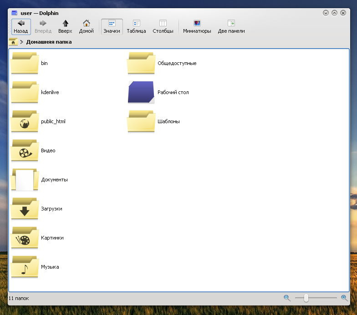Screen dimensions: 357x315
Task: Select the bin folder icon
Action: [25, 63]
